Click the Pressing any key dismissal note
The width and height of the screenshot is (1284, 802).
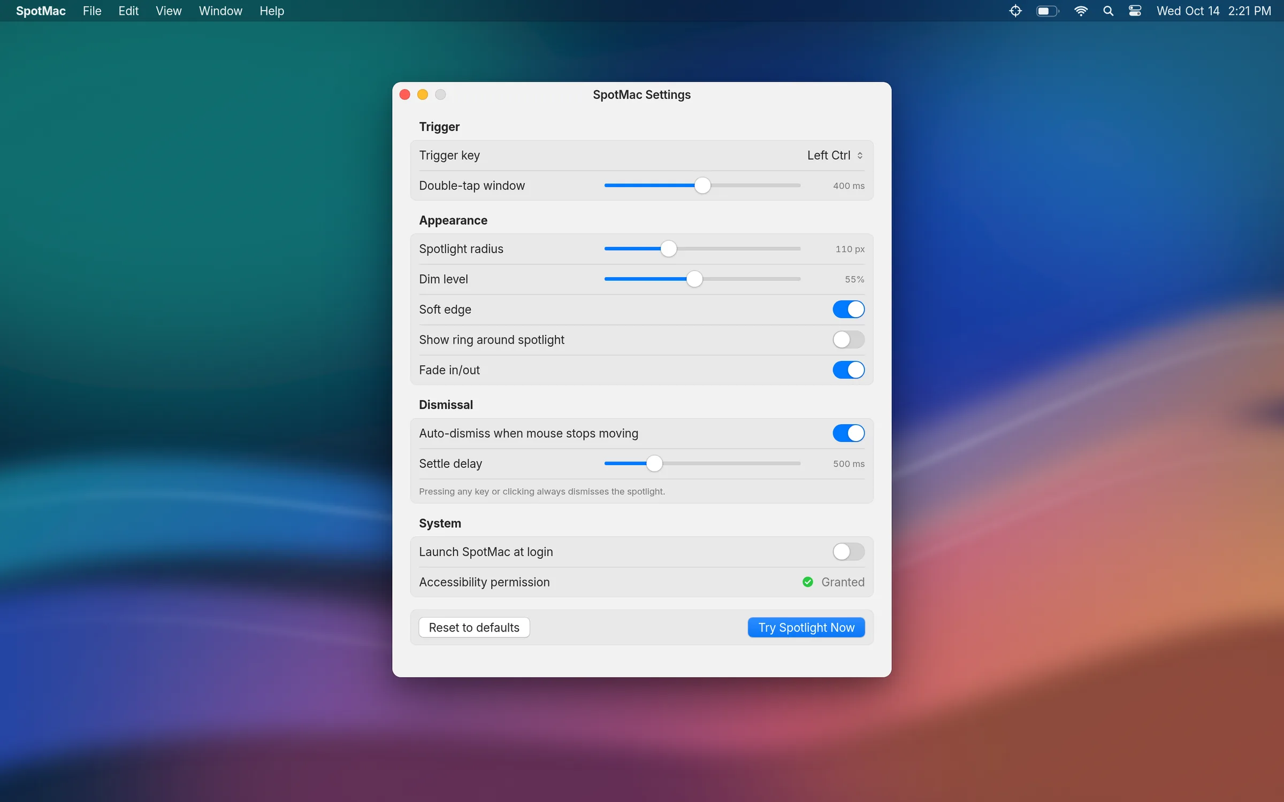(x=542, y=491)
